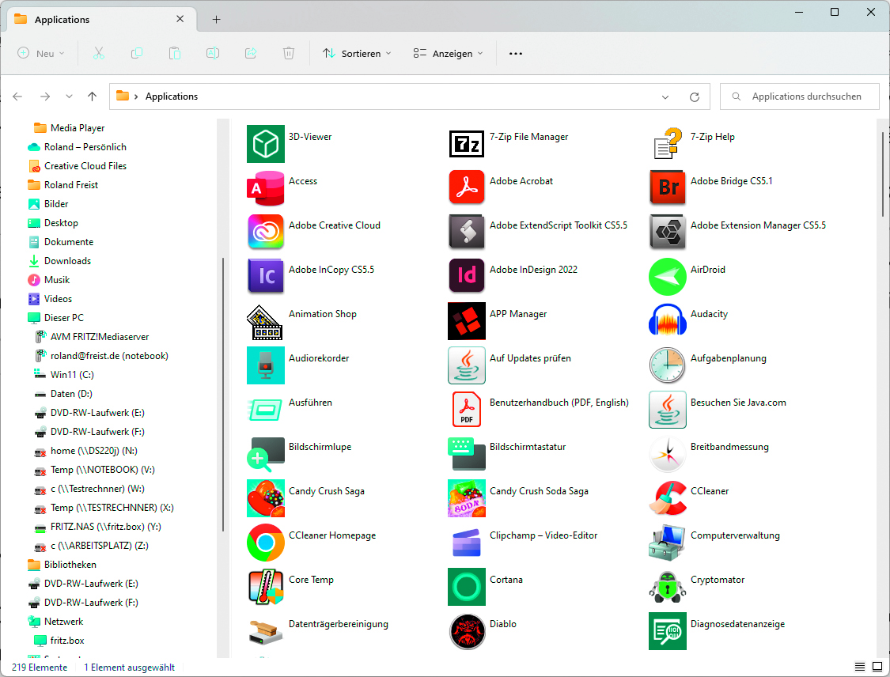890x677 pixels.
Task: Select the Clipchamp – Video-Editor icon
Action: click(x=467, y=543)
